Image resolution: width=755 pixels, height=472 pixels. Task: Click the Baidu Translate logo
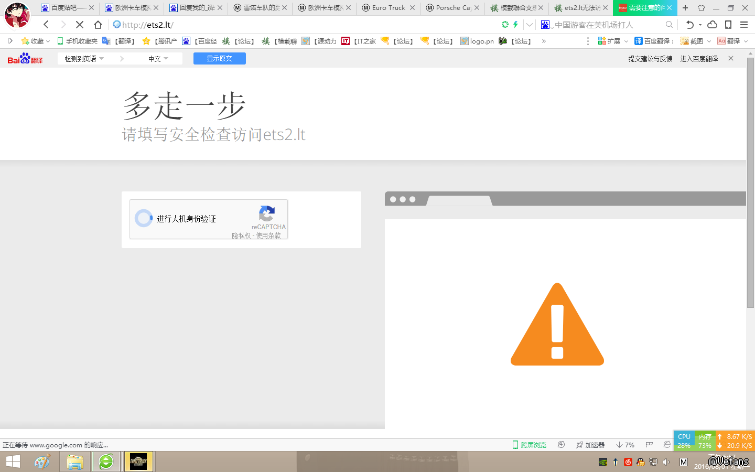pos(25,59)
